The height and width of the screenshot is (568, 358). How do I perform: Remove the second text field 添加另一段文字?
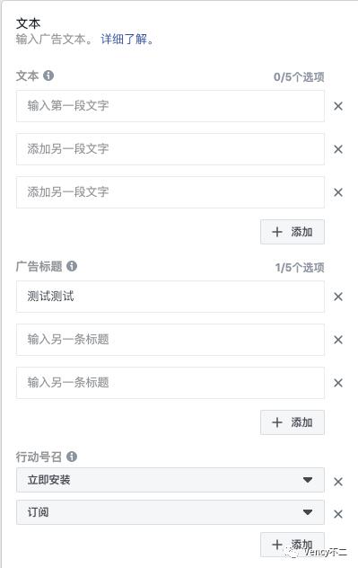[338, 149]
